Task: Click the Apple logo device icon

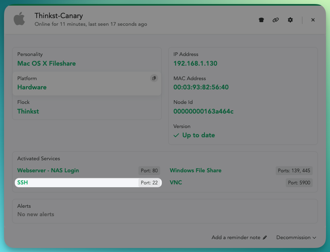Action: pyautogui.click(x=19, y=19)
